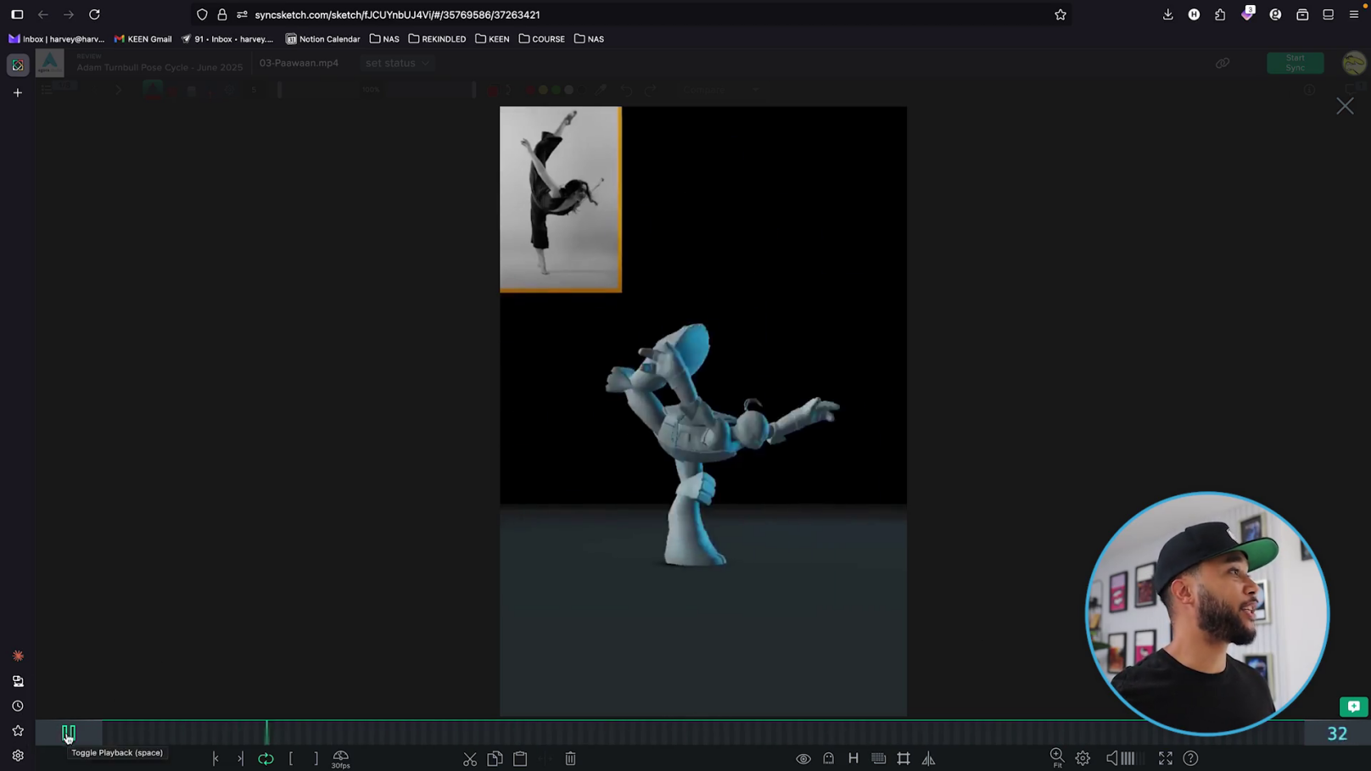Open the COURSE bookmarks folder
This screenshot has height=771, width=1371.
coord(542,39)
